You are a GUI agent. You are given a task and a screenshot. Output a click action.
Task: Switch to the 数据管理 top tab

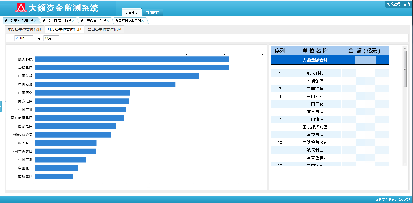(153, 12)
